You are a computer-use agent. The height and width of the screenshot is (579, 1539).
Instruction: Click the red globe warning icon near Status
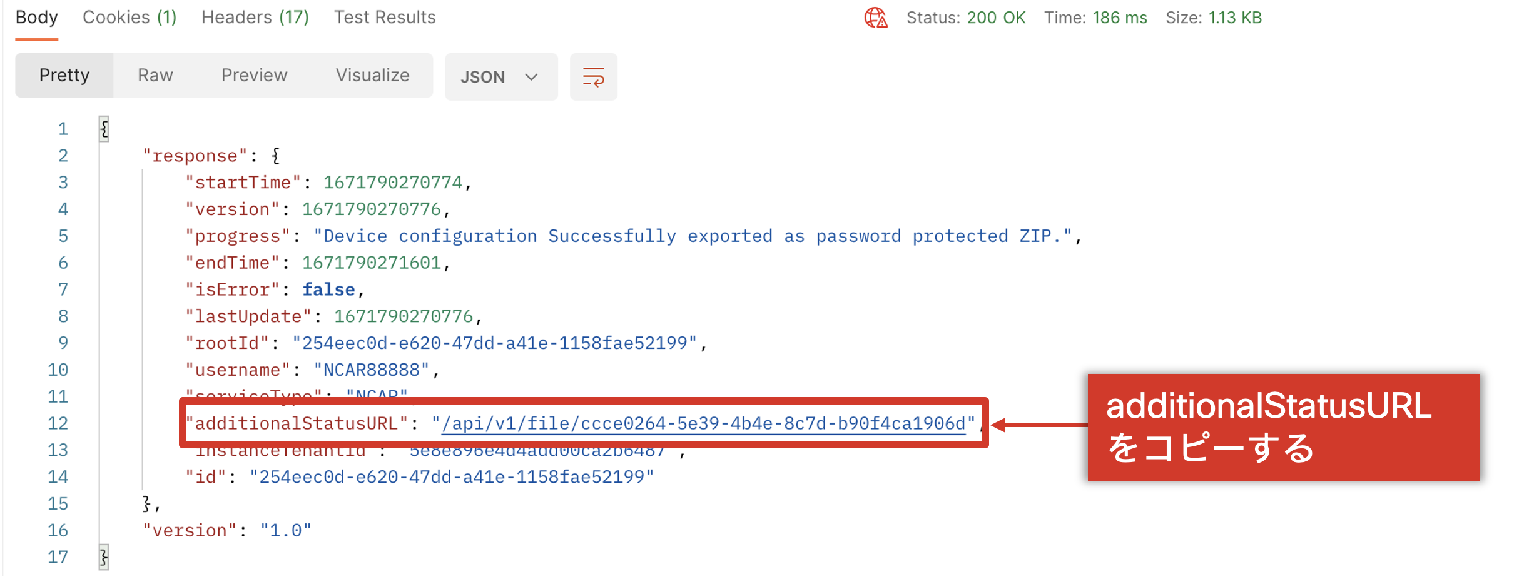[875, 18]
